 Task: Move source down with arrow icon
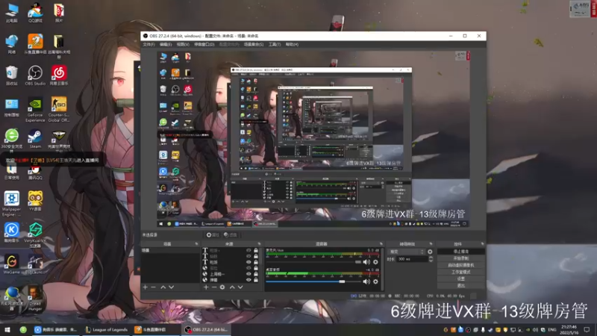click(x=240, y=287)
